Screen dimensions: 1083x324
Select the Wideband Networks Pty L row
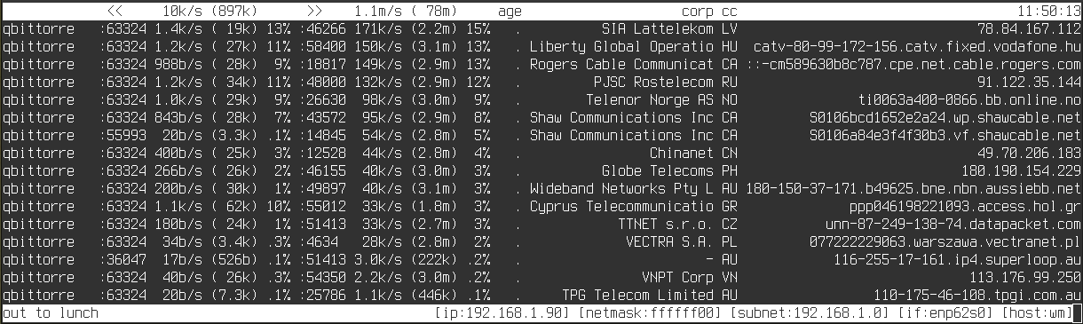point(541,188)
